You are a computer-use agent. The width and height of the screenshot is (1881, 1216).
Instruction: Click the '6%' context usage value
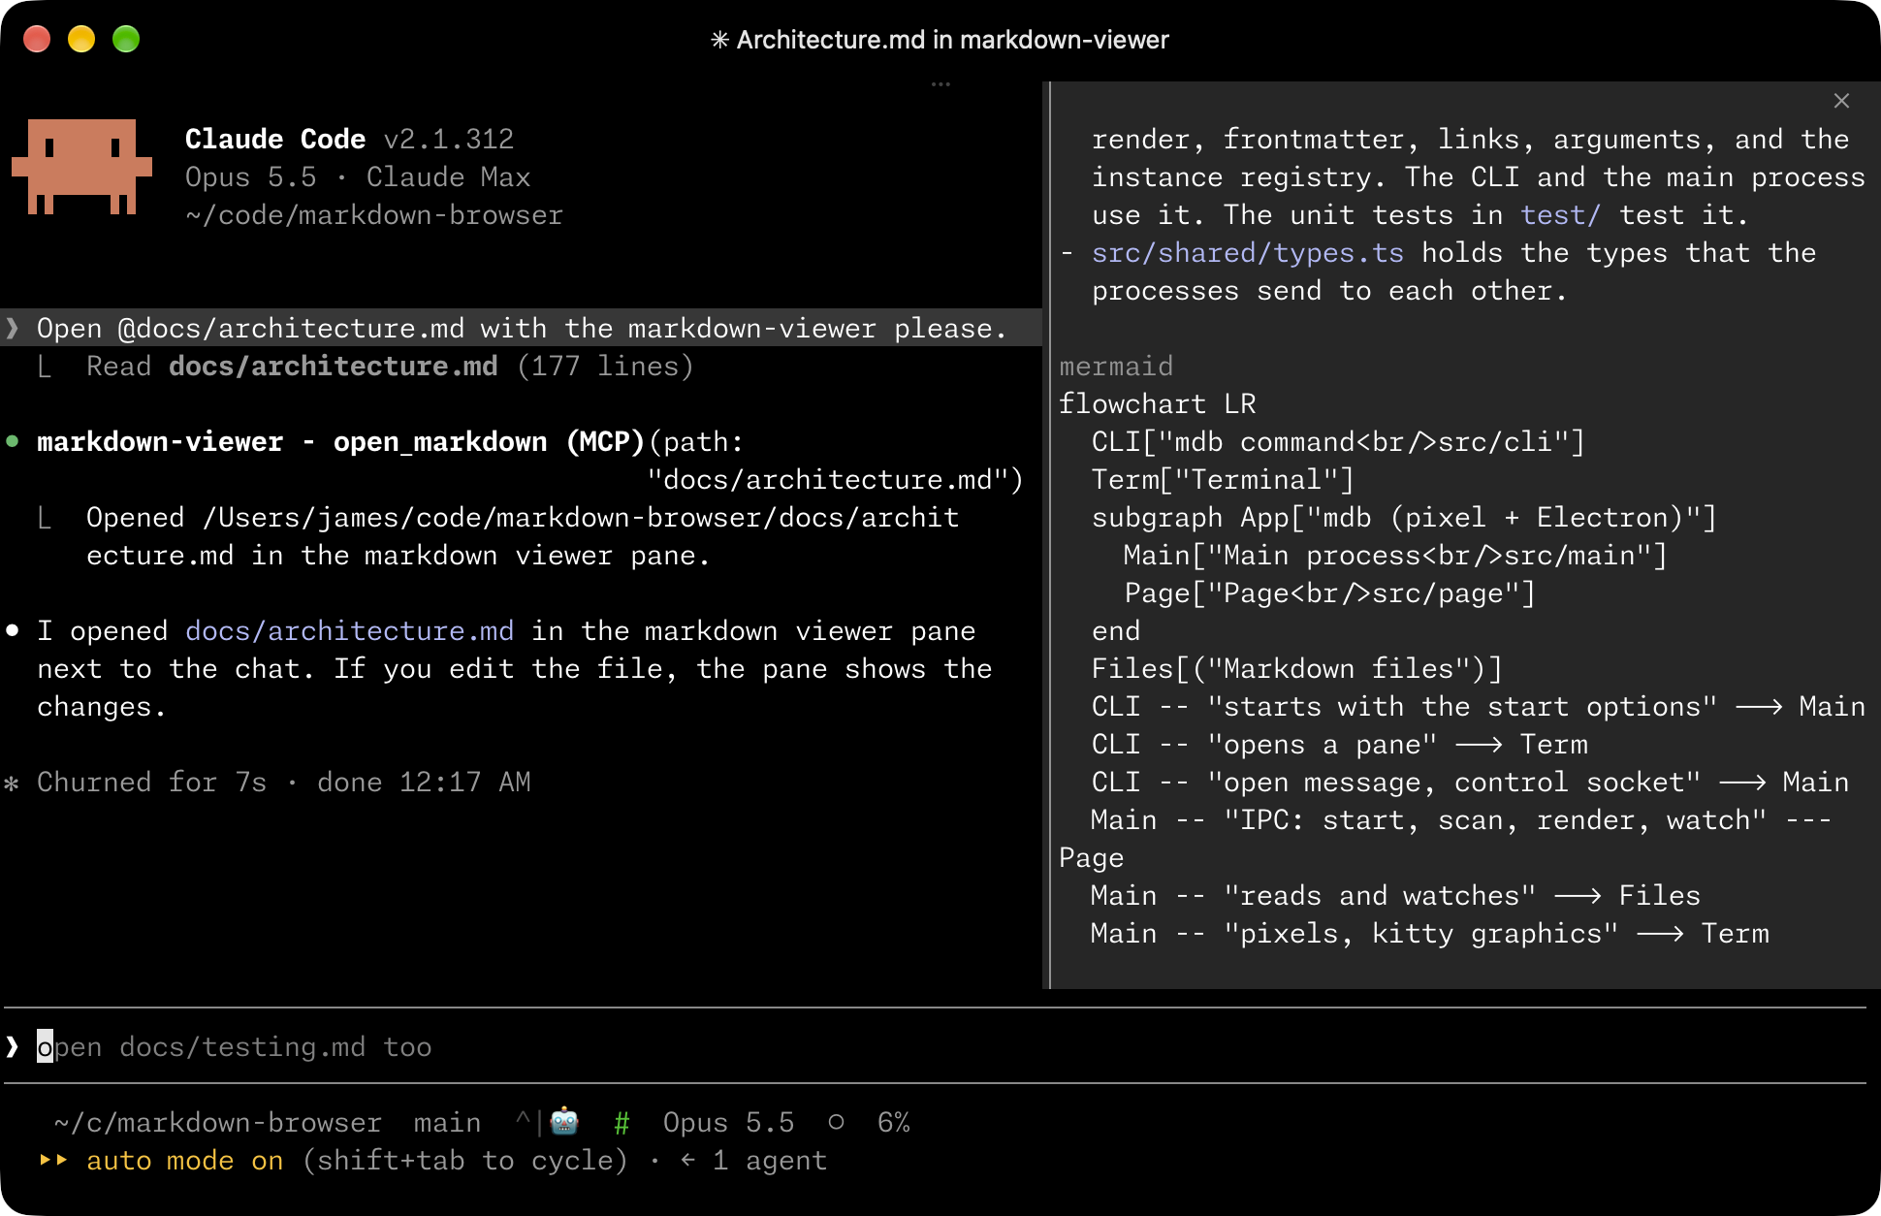click(x=893, y=1122)
